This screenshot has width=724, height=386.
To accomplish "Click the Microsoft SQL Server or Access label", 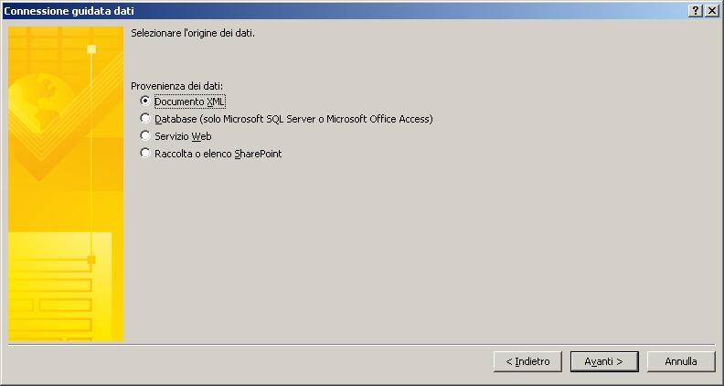I will 293,119.
